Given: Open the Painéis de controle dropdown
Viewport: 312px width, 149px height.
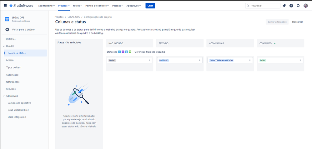Looking at the screenshot, I should point(97,6).
